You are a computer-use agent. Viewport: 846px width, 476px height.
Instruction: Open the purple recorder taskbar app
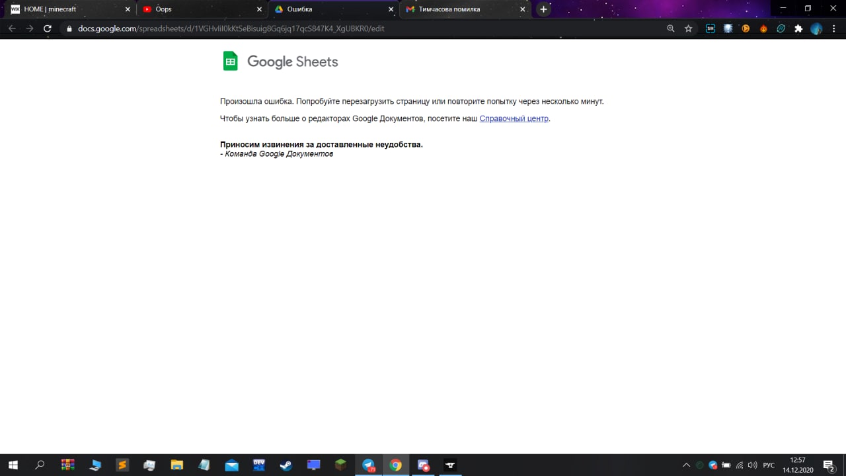pos(423,465)
